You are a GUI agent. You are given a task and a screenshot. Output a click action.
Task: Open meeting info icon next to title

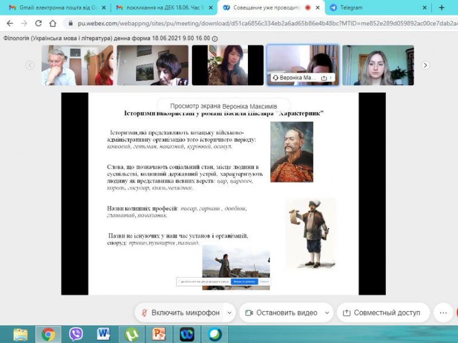(215, 38)
